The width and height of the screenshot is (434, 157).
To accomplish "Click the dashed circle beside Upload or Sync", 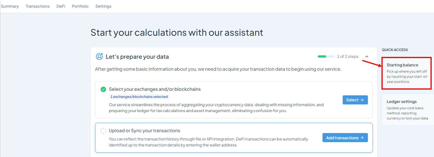I will pos(103,131).
